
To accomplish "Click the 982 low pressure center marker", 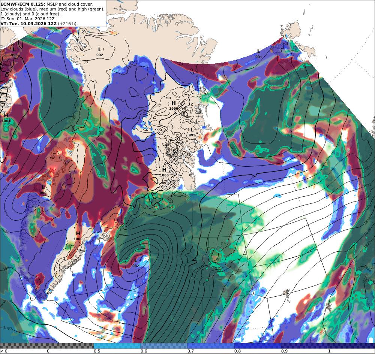I will 136,263.
